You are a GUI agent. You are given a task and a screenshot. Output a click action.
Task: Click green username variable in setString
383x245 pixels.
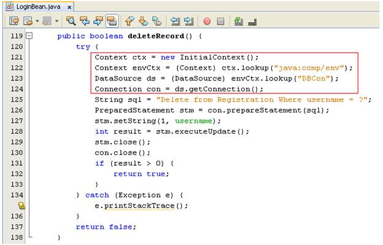[193, 121]
